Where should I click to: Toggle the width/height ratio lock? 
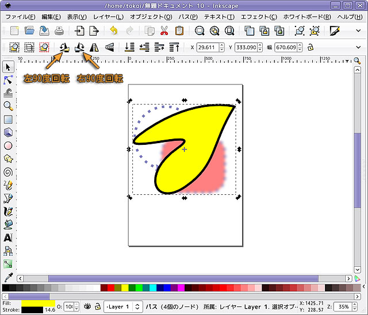[310, 48]
